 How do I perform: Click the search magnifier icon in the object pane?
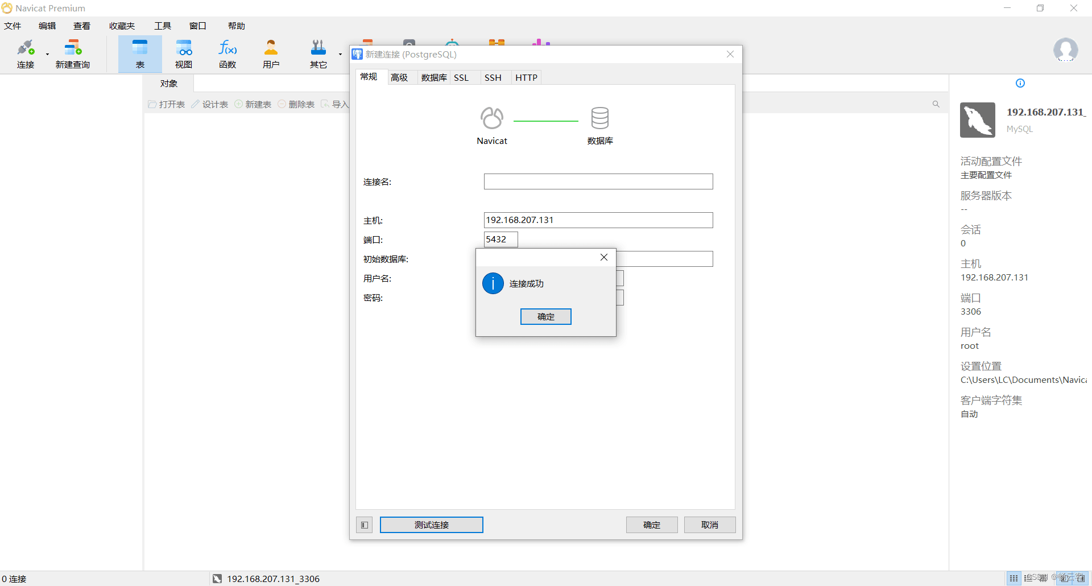point(936,104)
